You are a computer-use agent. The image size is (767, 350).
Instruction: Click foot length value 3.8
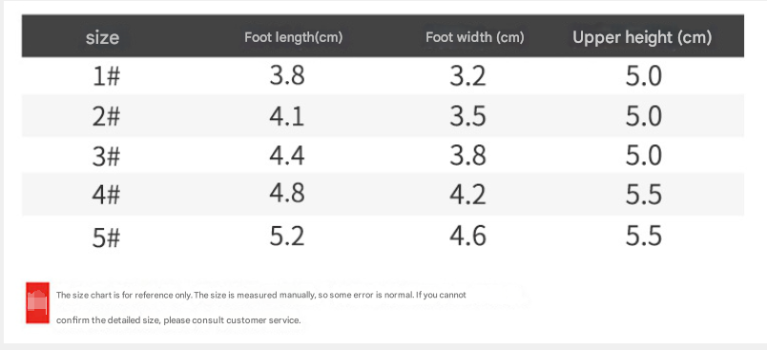(287, 75)
